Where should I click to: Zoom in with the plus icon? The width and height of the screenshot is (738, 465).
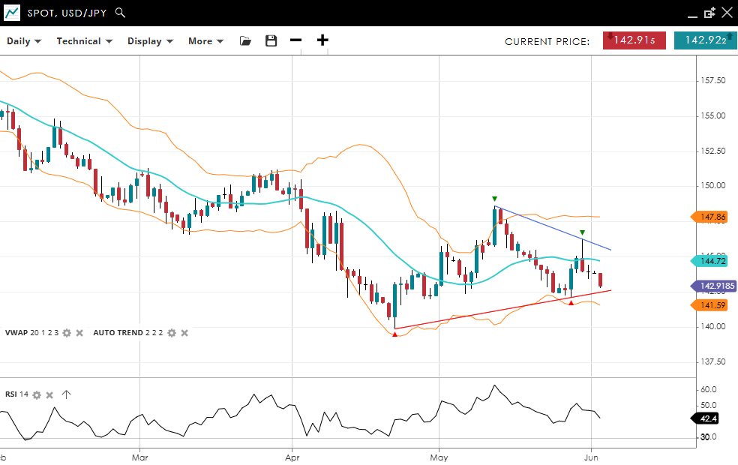click(322, 40)
